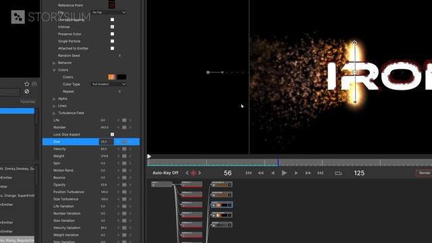Play the particle animation

pyautogui.click(x=284, y=173)
